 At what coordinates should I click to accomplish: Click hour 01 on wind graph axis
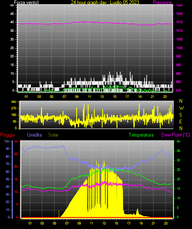[x=26, y=97]
